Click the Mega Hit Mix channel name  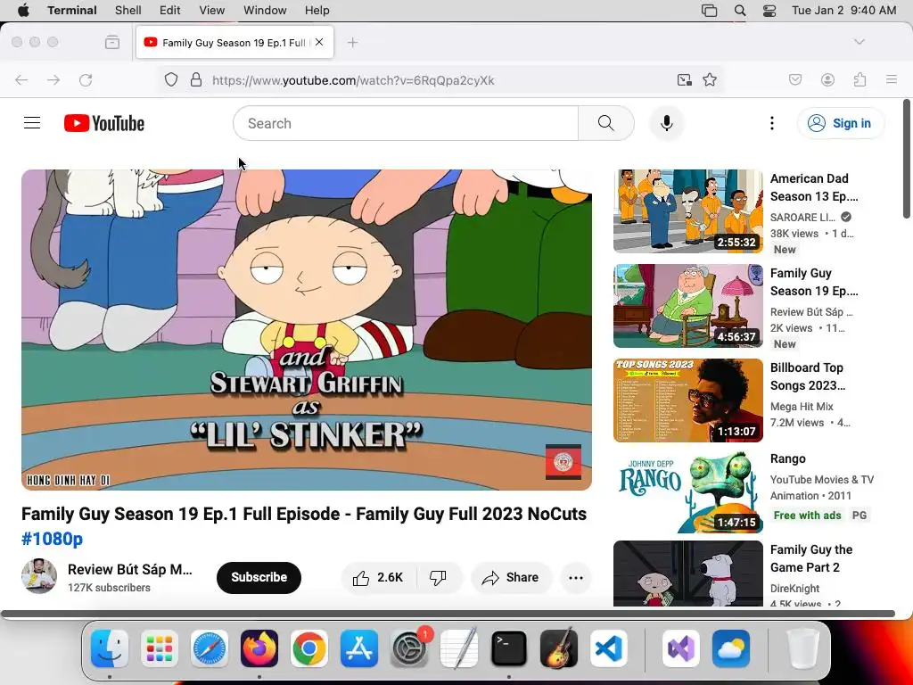pos(802,406)
